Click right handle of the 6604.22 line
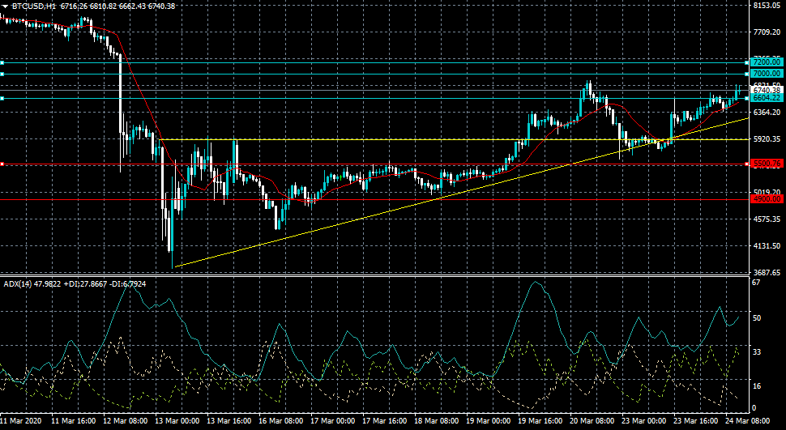Viewport: 786px width, 430px height. point(747,98)
